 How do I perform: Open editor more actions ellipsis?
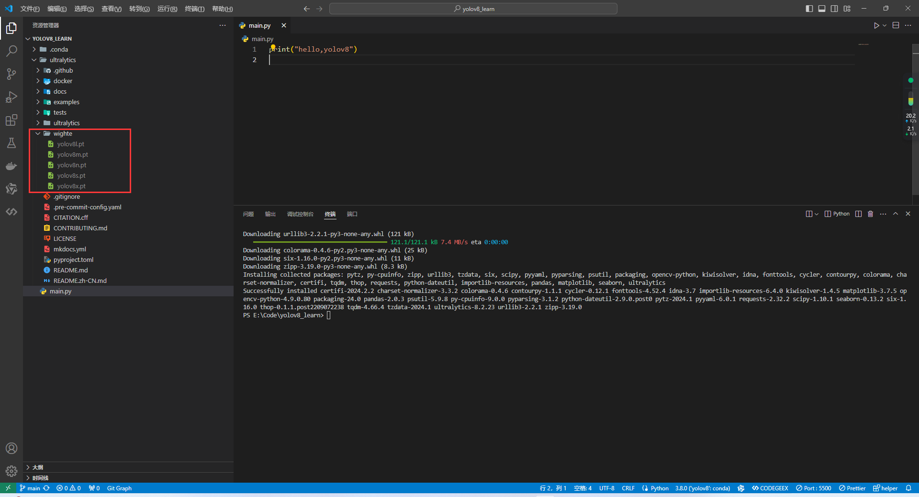pos(908,25)
